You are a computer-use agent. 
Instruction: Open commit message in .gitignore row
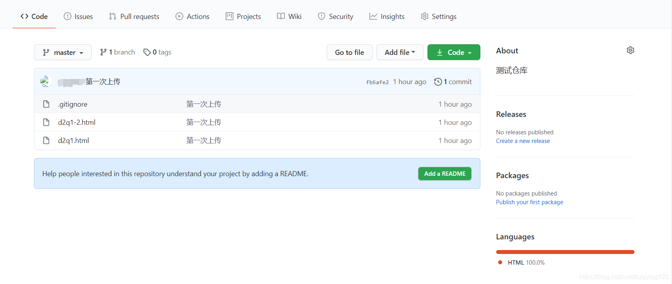[204, 104]
